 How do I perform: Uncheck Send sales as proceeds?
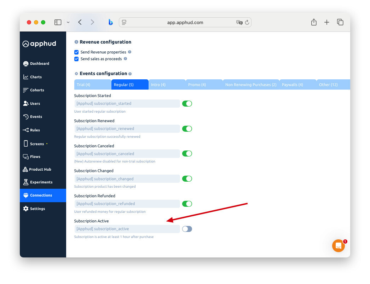[76, 59]
